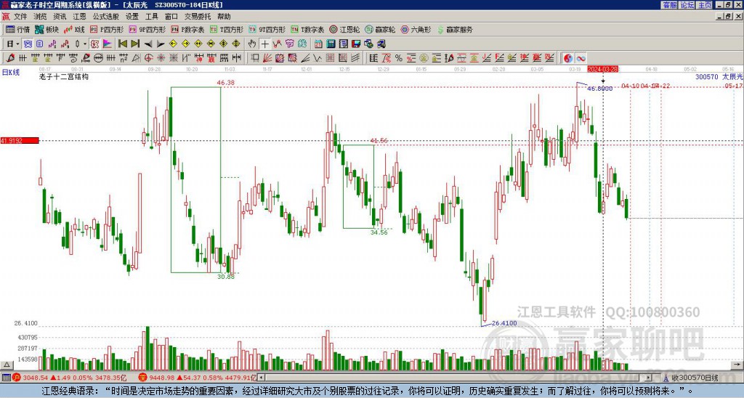Image resolution: width=744 pixels, height=398 pixels.
Task: Open the T四方形 tool
Action: (x=227, y=29)
